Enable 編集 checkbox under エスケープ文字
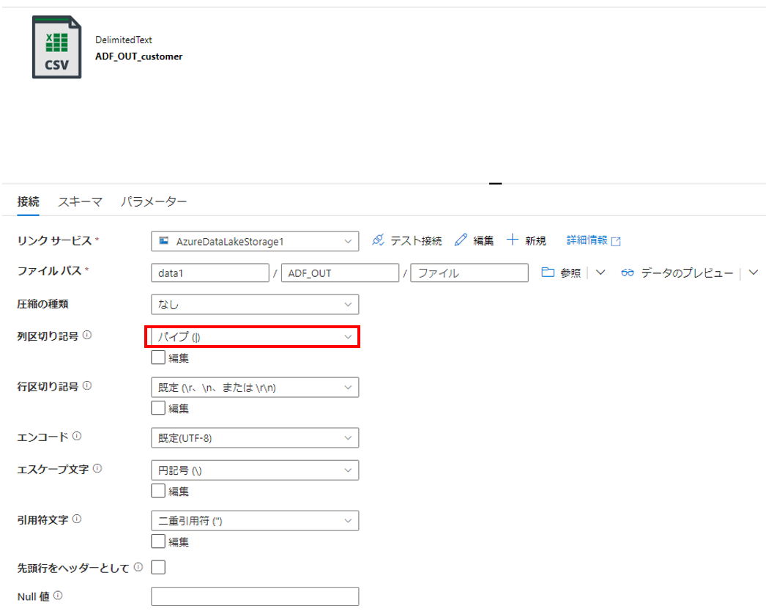Screen dimensions: 766x611 [157, 490]
